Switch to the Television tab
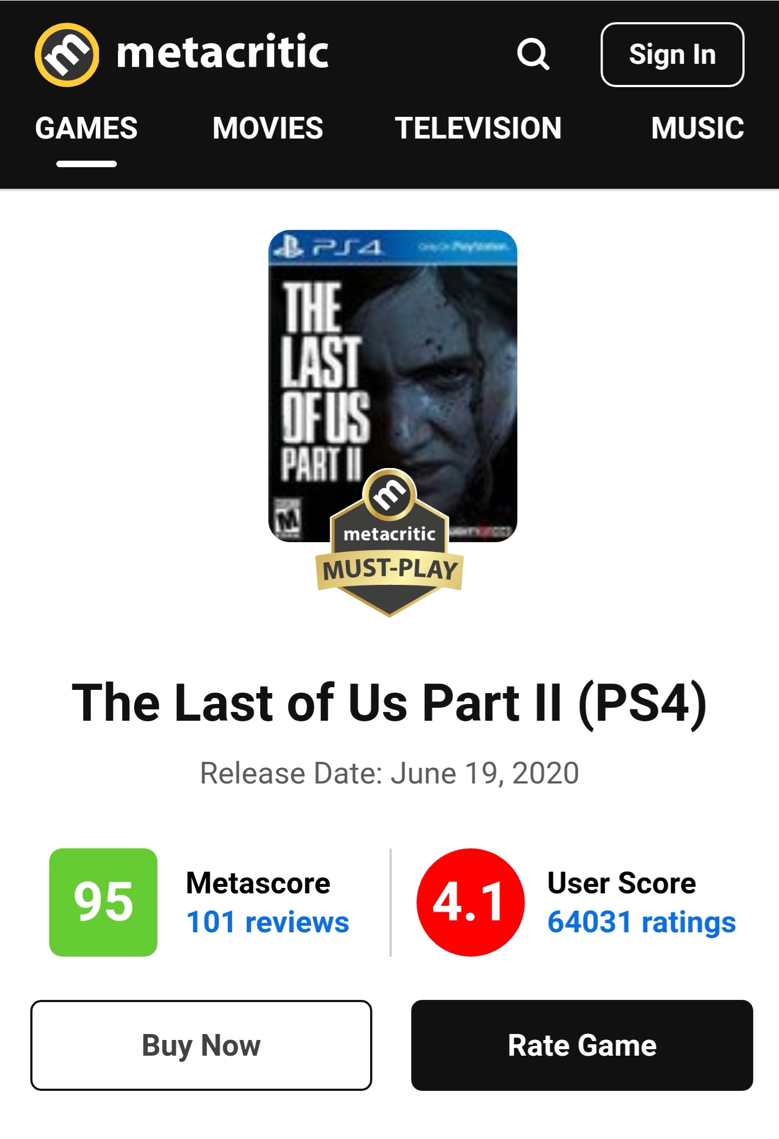The width and height of the screenshot is (779, 1139). pyautogui.click(x=478, y=128)
